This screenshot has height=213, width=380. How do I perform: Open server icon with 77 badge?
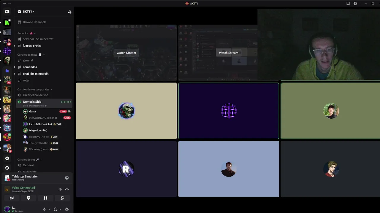tap(7, 80)
